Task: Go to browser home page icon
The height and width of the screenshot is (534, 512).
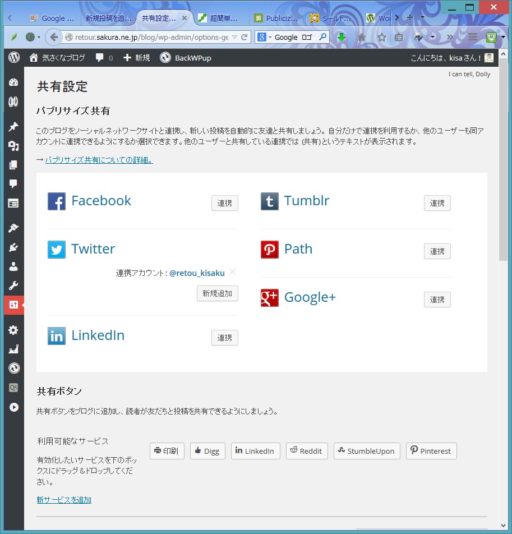Action: pos(362,37)
